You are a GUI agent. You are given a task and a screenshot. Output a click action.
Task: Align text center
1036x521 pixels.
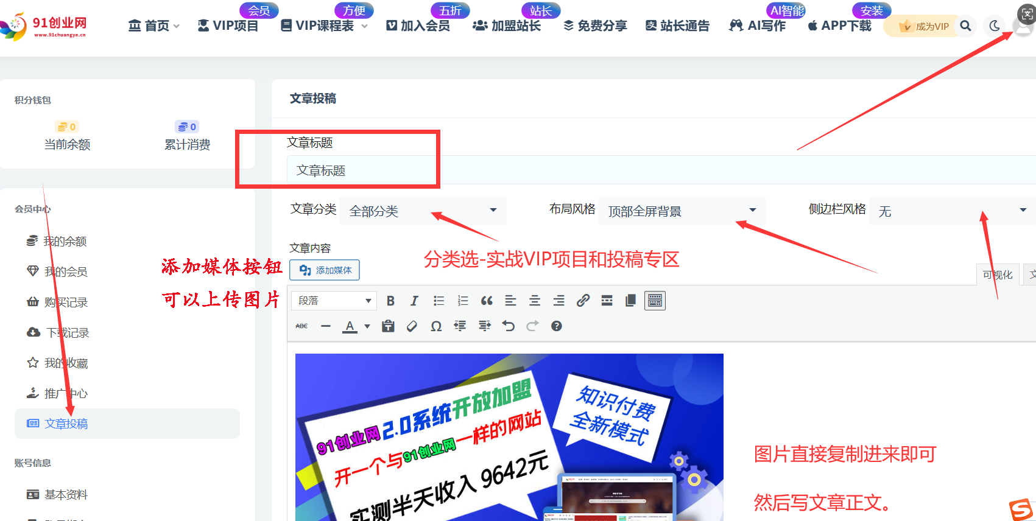535,301
